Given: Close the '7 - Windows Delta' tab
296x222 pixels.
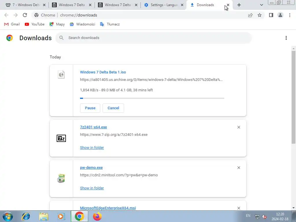Looking at the screenshot, I should [x=44, y=5].
